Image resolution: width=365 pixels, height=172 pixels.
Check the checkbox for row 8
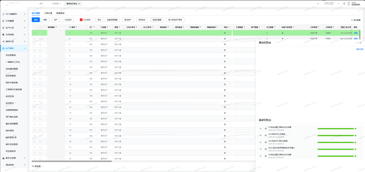coord(40,73)
